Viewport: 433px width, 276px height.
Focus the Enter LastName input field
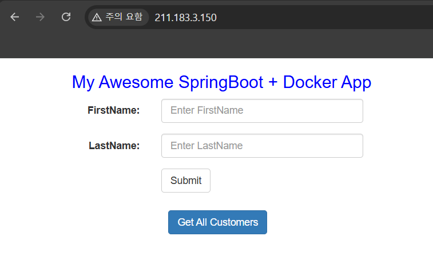pyautogui.click(x=262, y=146)
